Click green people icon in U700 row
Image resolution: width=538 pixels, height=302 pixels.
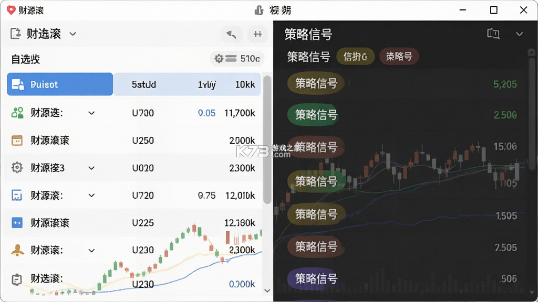(x=17, y=113)
